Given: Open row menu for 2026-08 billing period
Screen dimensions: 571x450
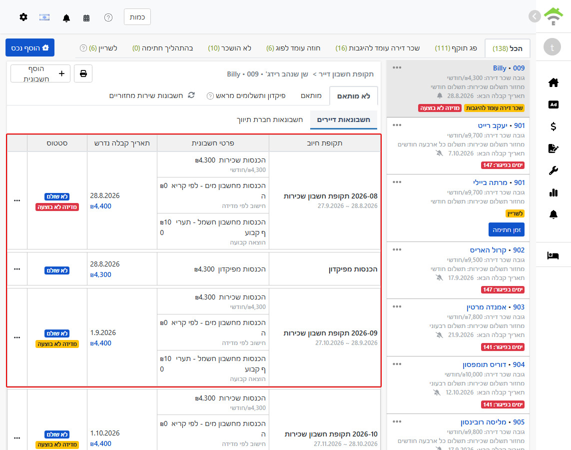Looking at the screenshot, I should coord(17,200).
